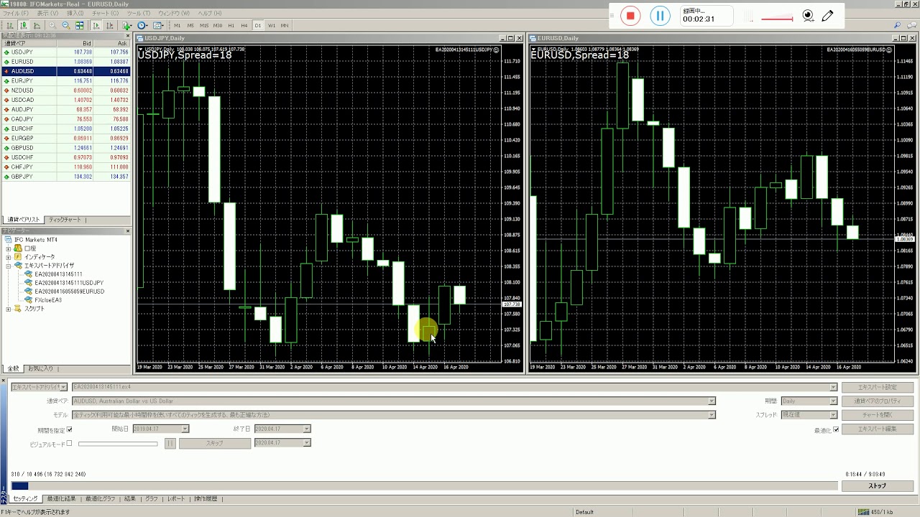
Task: Close the Navigator panel
Action: tap(128, 230)
